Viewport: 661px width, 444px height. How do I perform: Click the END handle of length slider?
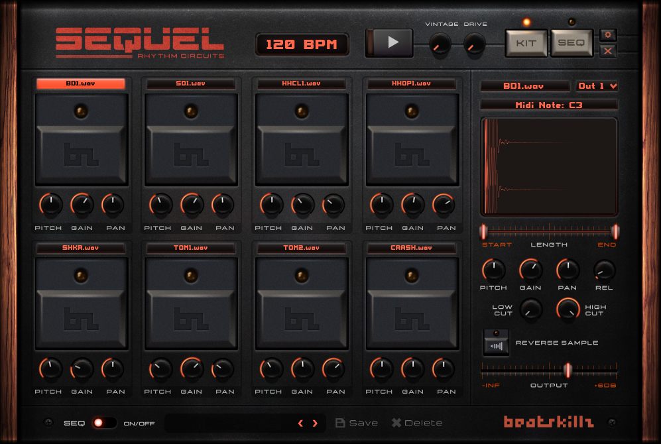click(615, 231)
